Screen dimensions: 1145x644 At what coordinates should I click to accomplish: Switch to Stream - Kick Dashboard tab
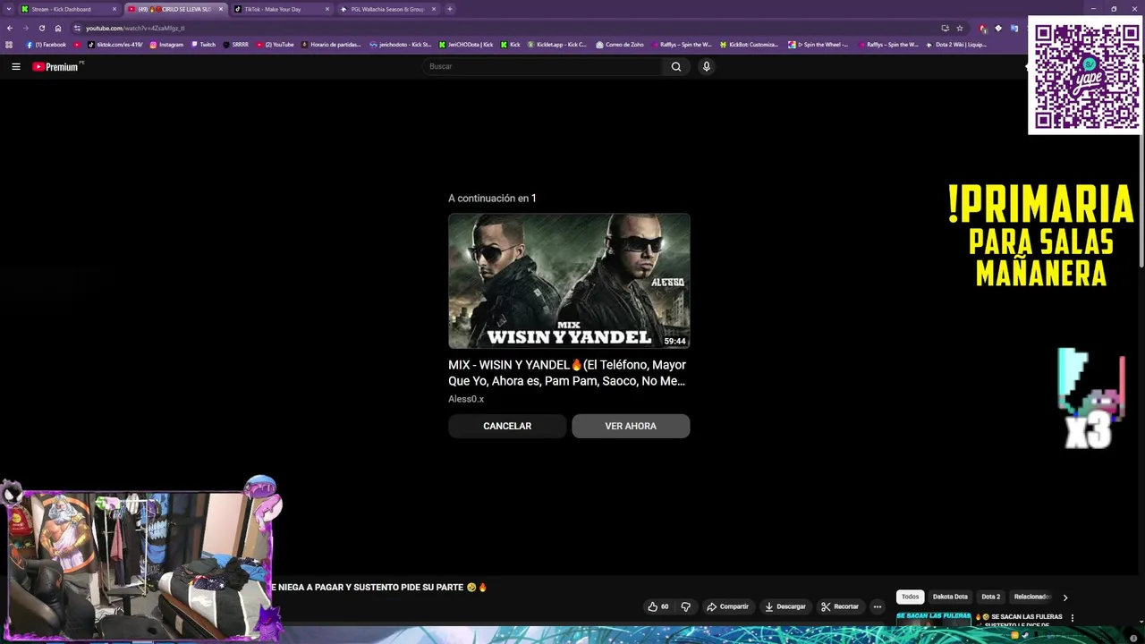click(70, 9)
